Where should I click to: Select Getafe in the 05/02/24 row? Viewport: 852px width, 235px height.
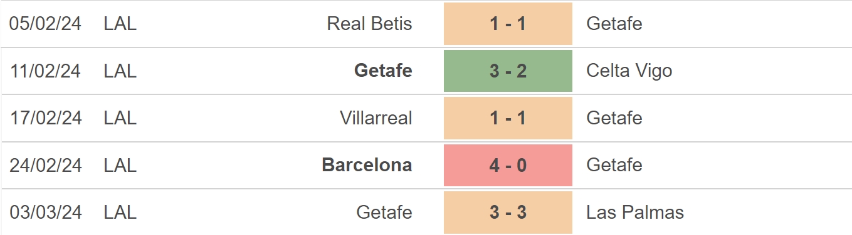click(x=614, y=24)
